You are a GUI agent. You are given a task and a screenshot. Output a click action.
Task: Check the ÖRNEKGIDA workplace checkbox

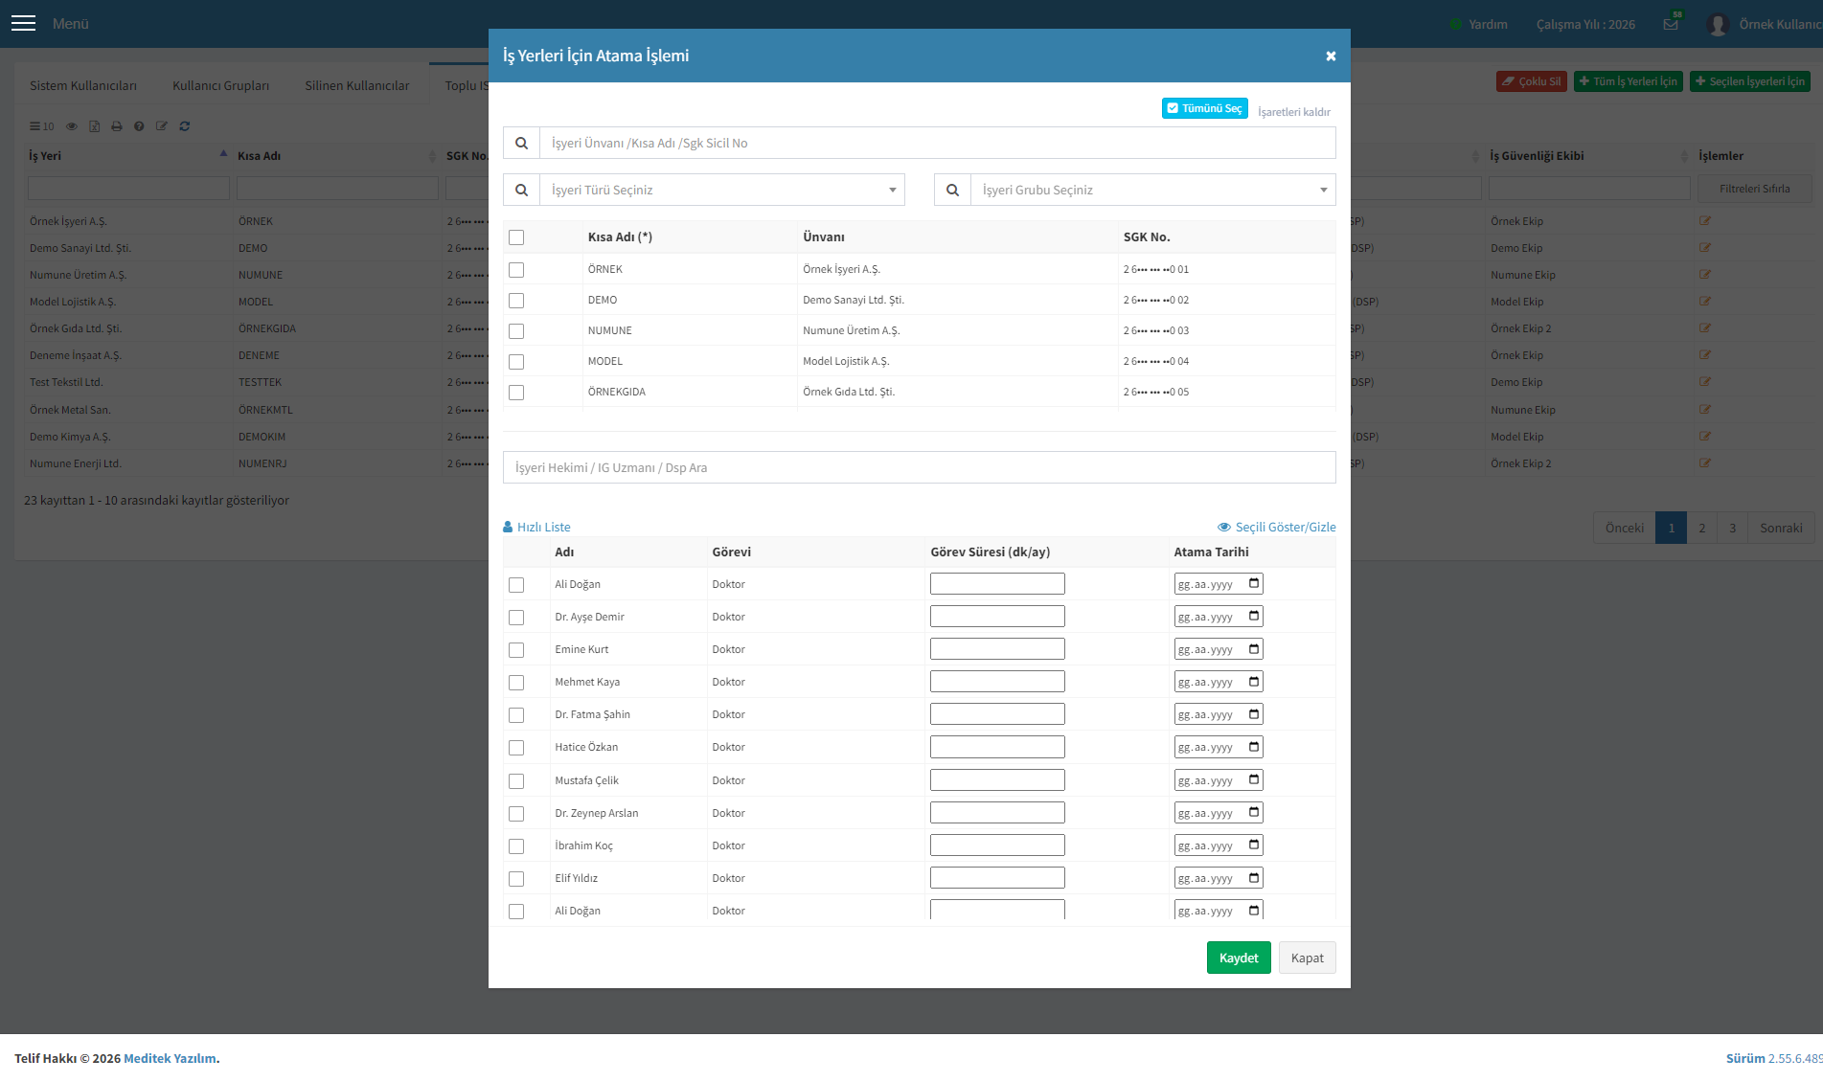(x=516, y=393)
